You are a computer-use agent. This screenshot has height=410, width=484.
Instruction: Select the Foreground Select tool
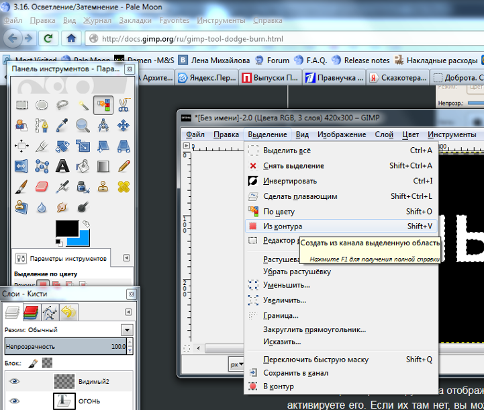[21, 126]
